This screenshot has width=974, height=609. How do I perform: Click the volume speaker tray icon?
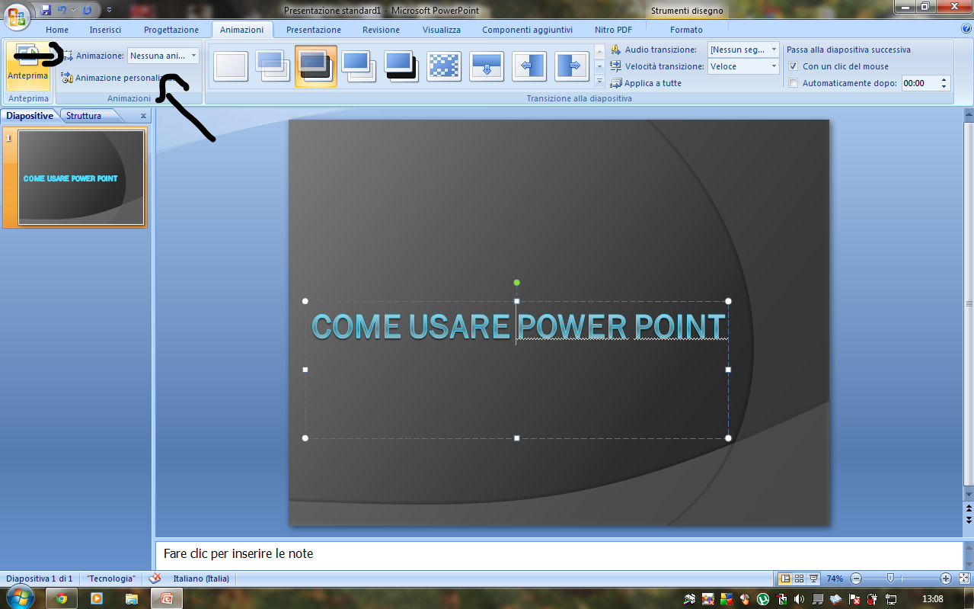coord(799,599)
